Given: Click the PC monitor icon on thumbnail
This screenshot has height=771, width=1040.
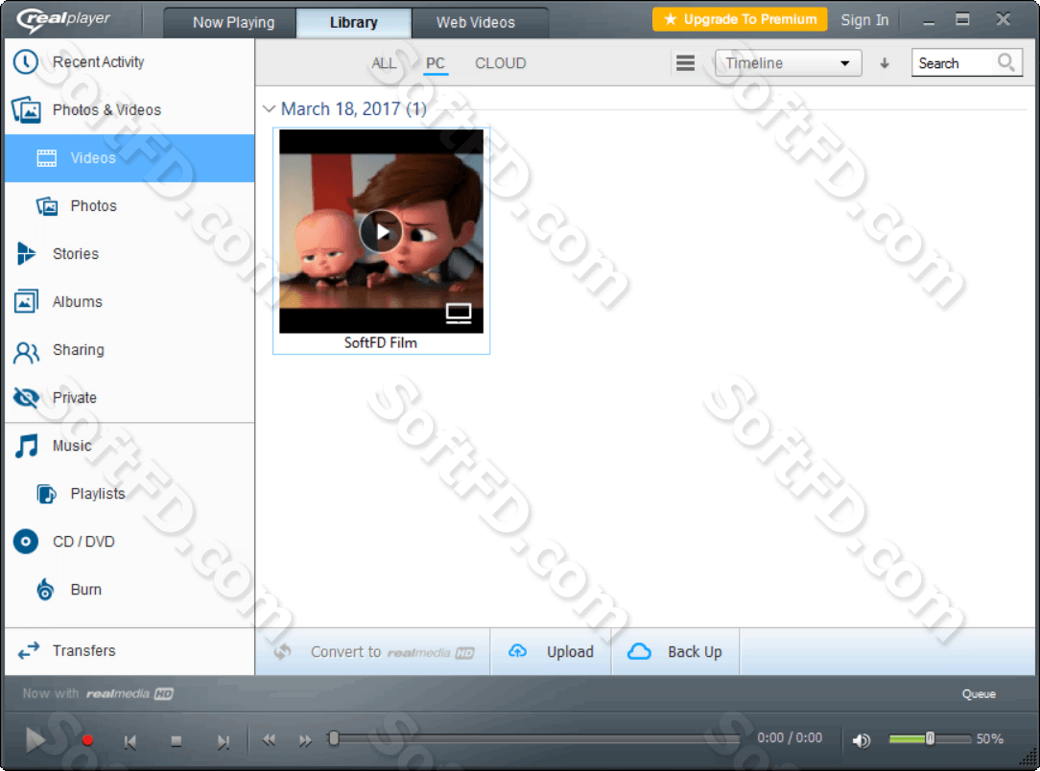Looking at the screenshot, I should coord(459,313).
